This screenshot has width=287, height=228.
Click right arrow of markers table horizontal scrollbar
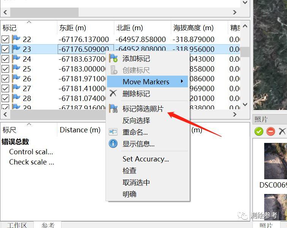click(235, 115)
